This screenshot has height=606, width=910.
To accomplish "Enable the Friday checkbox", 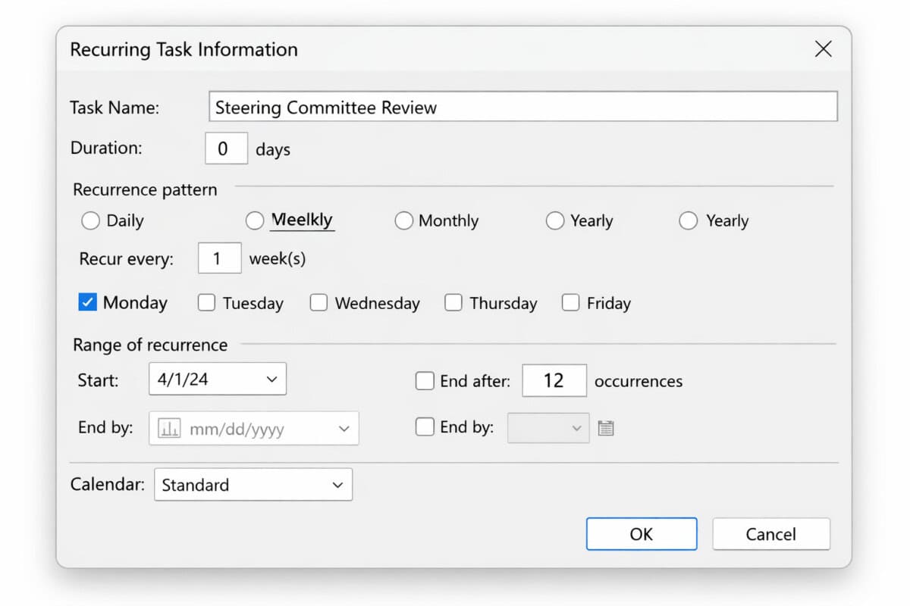I will tap(570, 303).
